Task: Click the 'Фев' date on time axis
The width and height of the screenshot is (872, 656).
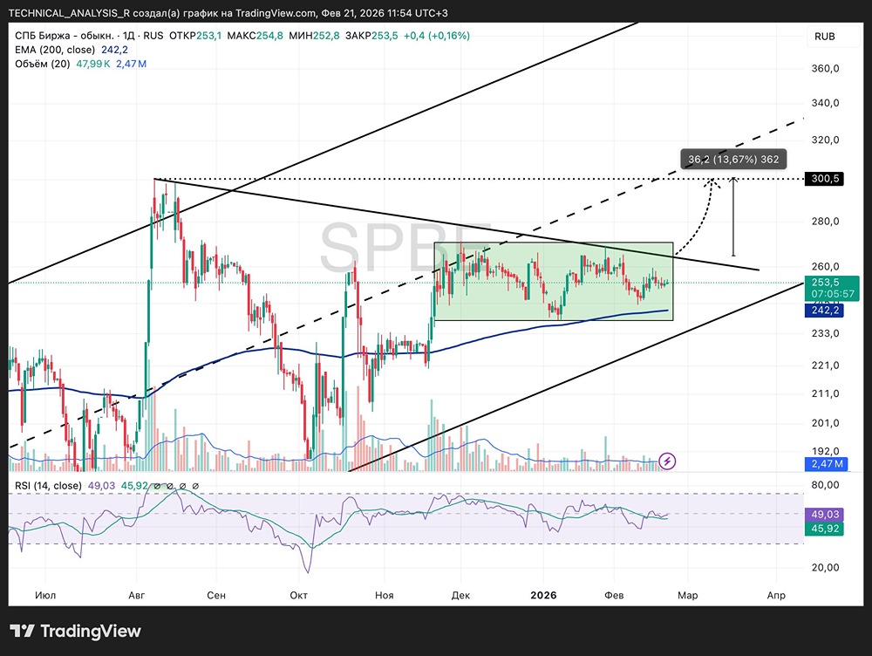Action: point(614,595)
